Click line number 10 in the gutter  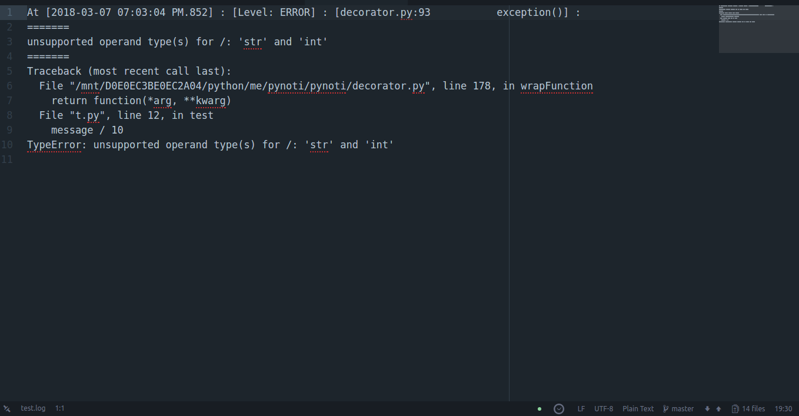click(7, 145)
